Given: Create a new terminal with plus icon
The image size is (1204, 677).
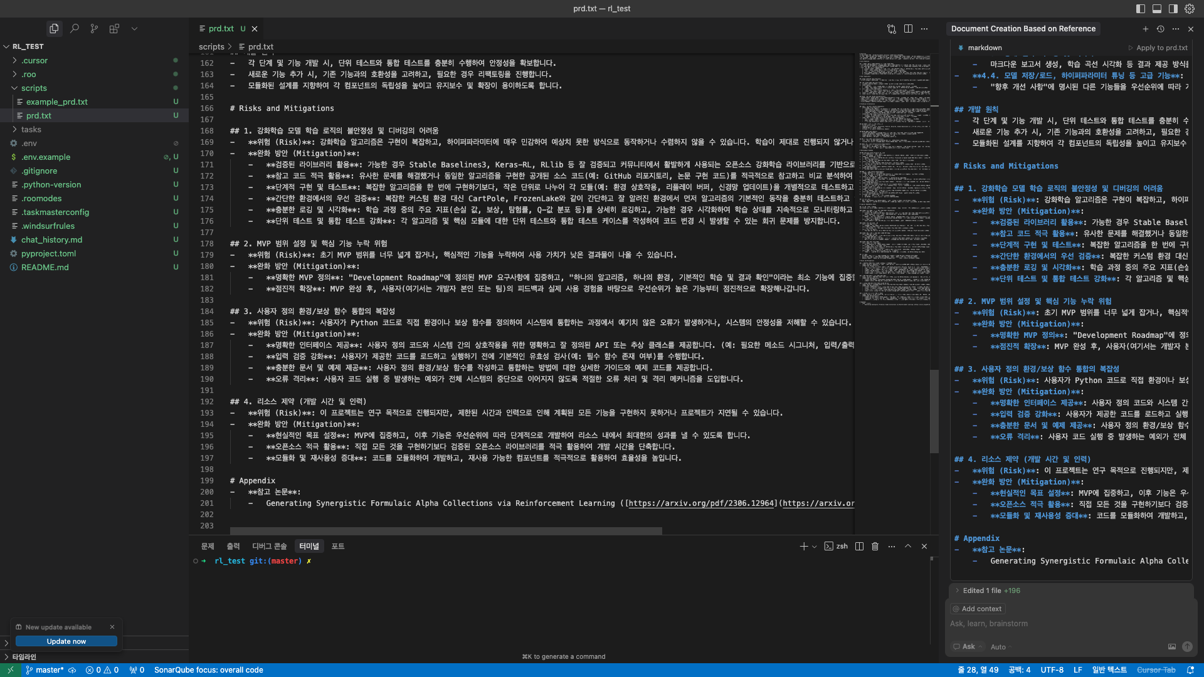Looking at the screenshot, I should [x=804, y=547].
